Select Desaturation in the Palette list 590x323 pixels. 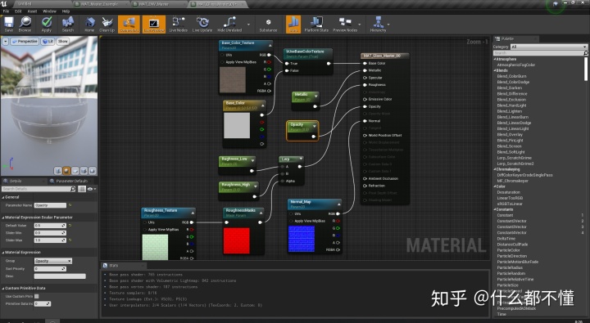tap(509, 192)
